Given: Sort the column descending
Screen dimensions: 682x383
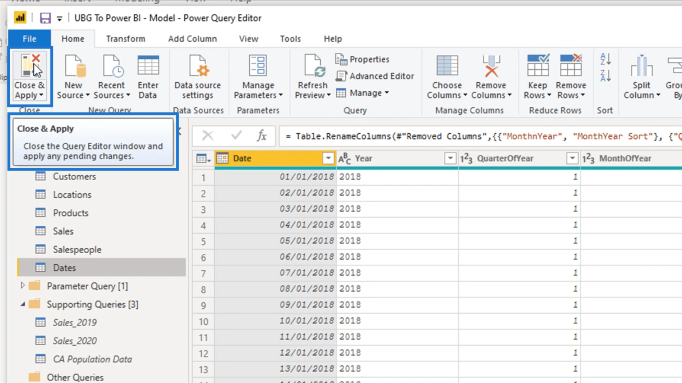Looking at the screenshot, I should [605, 76].
